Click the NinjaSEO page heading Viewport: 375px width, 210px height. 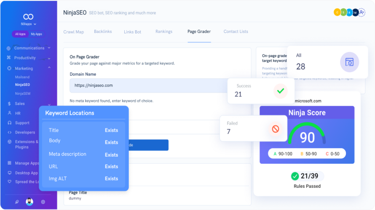tap(75, 13)
